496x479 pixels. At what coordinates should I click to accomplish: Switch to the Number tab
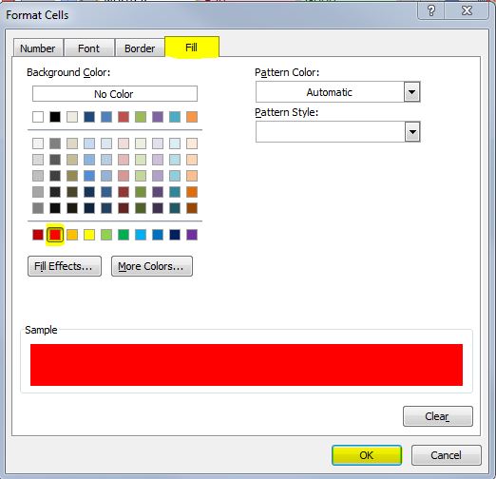[x=38, y=48]
